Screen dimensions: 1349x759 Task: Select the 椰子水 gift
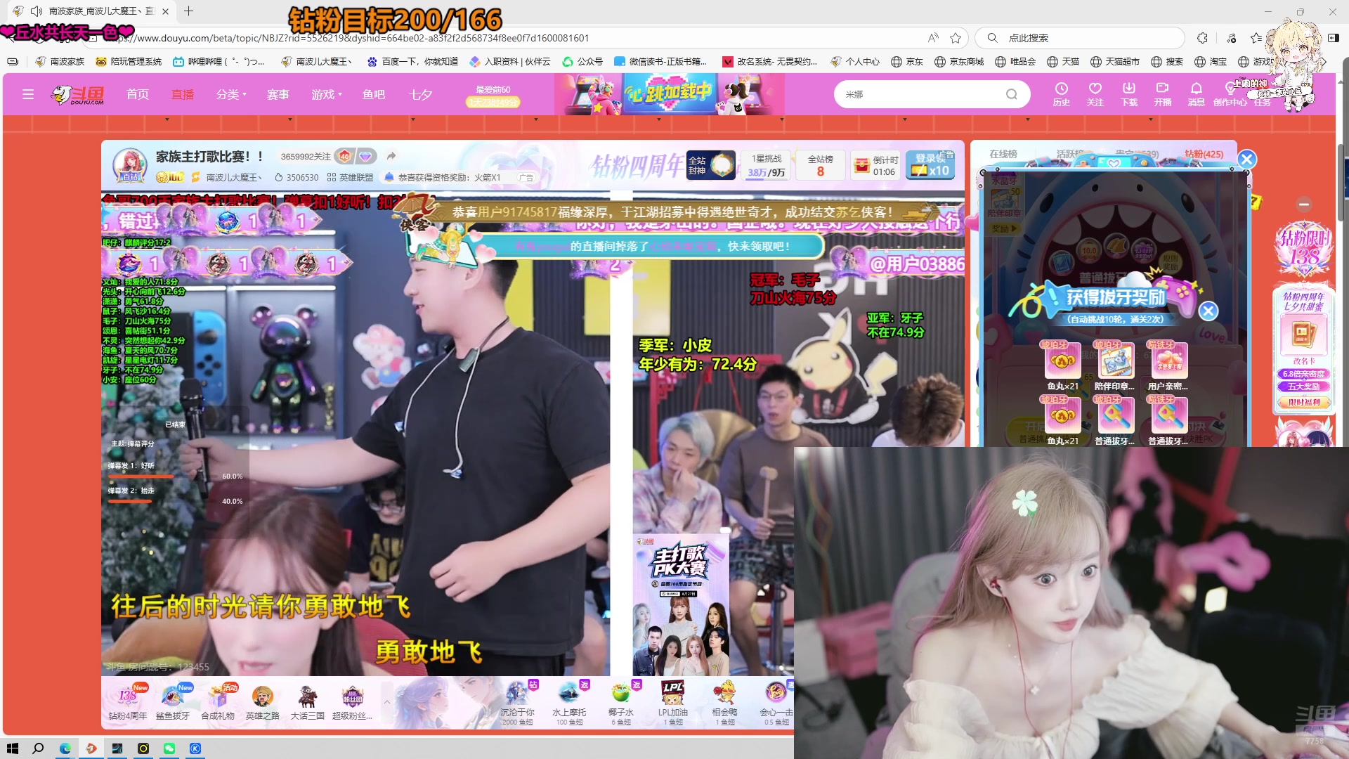click(x=620, y=703)
